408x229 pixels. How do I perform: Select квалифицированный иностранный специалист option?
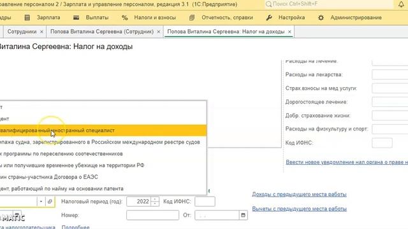[103, 130]
